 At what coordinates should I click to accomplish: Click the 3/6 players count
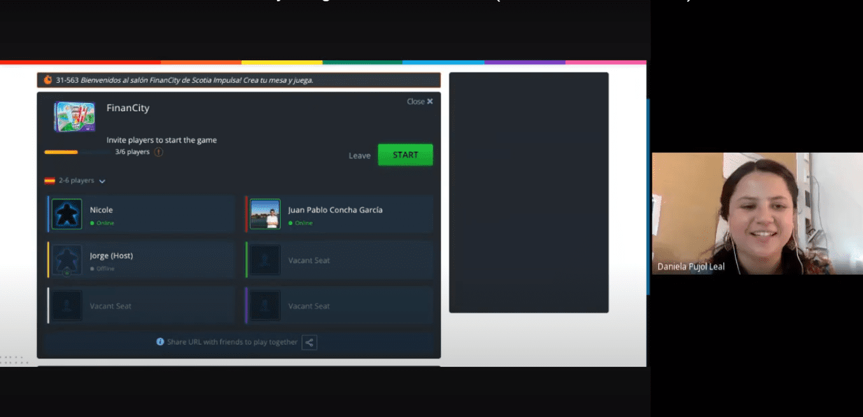[132, 152]
